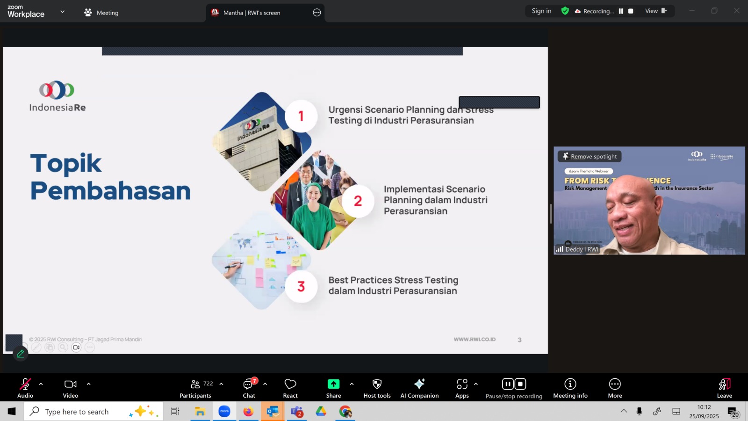This screenshot has width=748, height=421.
Task: Open the Zoom Workplace dropdown chevron
Action: pos(63,12)
